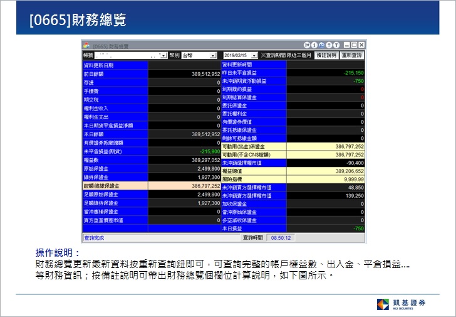456x317 pixels.
Task: Click the link/sync icon in title bar
Action: pos(322,45)
